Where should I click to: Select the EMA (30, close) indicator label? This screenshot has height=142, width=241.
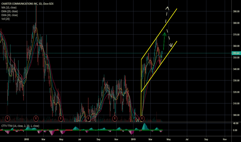tap(10, 15)
